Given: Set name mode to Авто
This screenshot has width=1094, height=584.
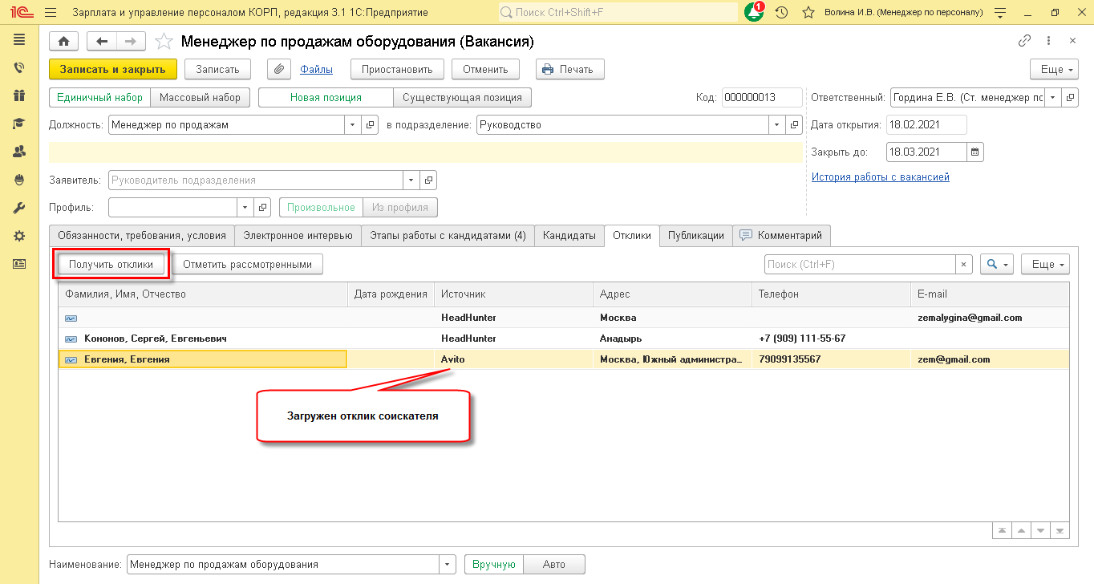Looking at the screenshot, I should pos(553,564).
